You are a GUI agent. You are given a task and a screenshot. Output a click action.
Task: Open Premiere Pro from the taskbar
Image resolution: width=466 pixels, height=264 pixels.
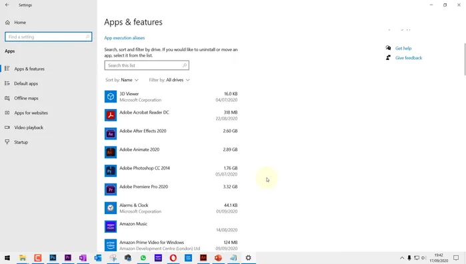[x=68, y=258]
